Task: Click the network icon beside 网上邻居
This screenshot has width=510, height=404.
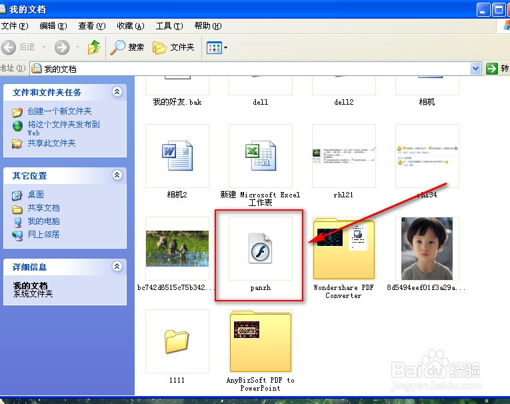Action: (17, 235)
